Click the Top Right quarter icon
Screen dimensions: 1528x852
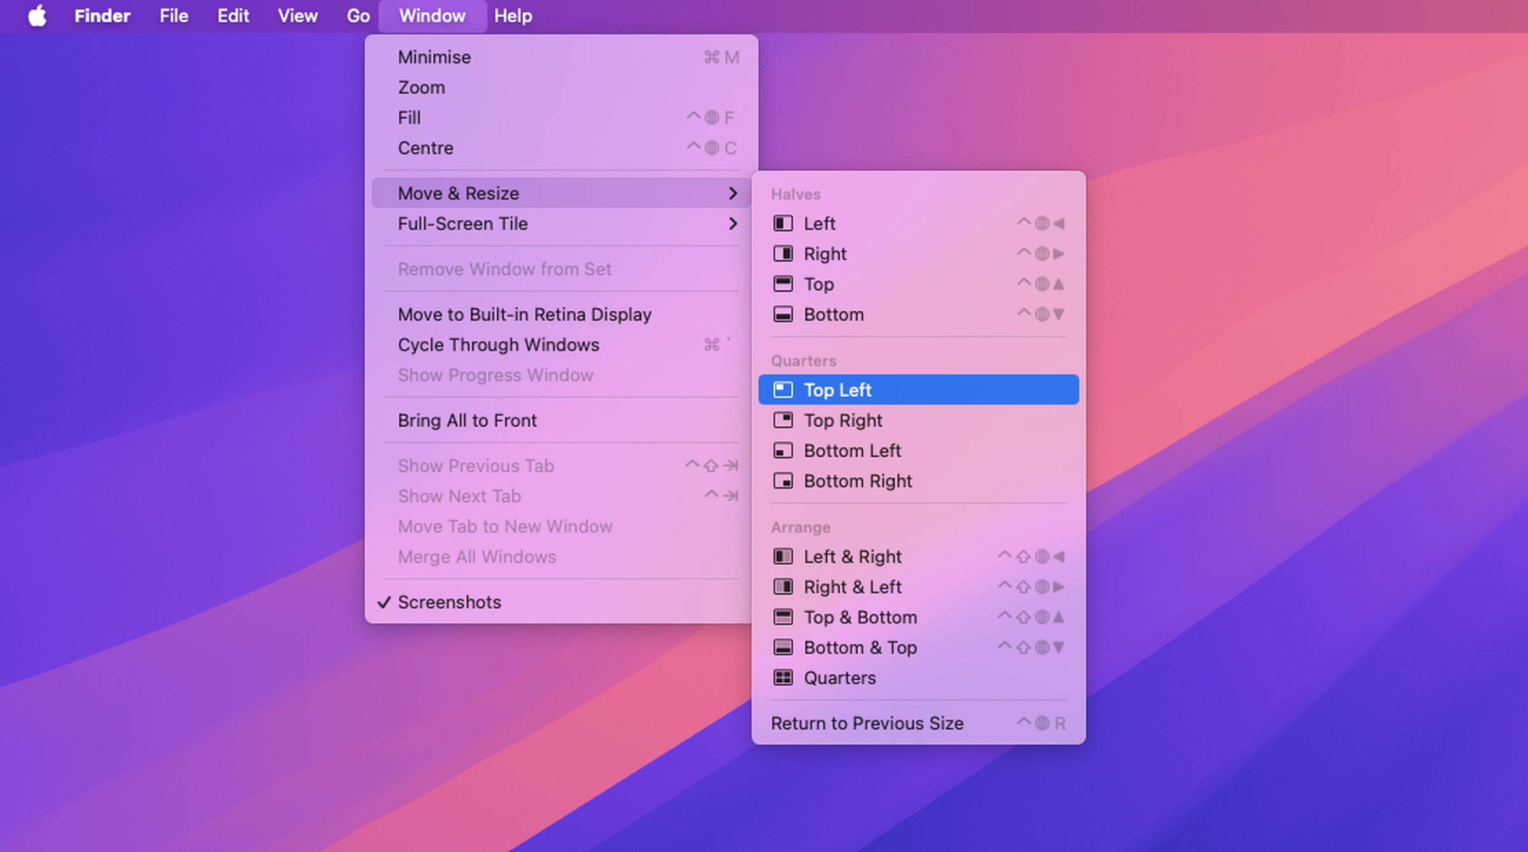tap(783, 420)
